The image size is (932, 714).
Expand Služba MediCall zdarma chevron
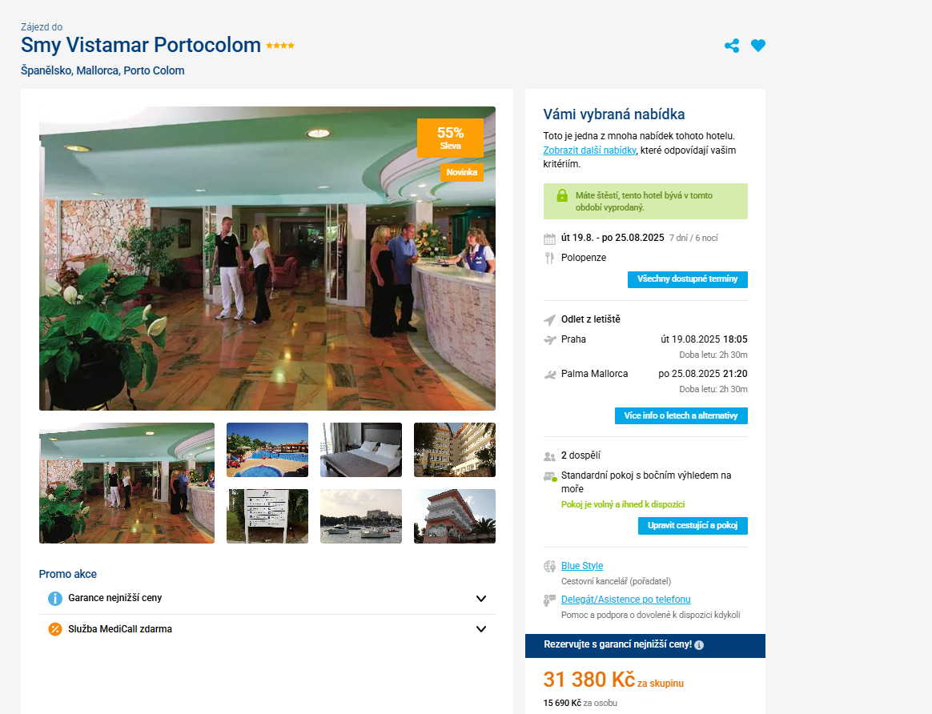[x=481, y=629]
